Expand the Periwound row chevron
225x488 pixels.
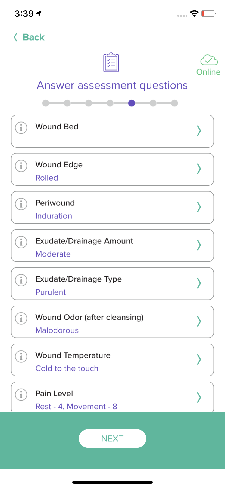pyautogui.click(x=199, y=207)
